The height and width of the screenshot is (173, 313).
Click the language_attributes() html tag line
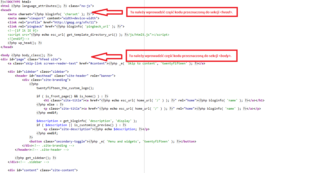[47, 6]
